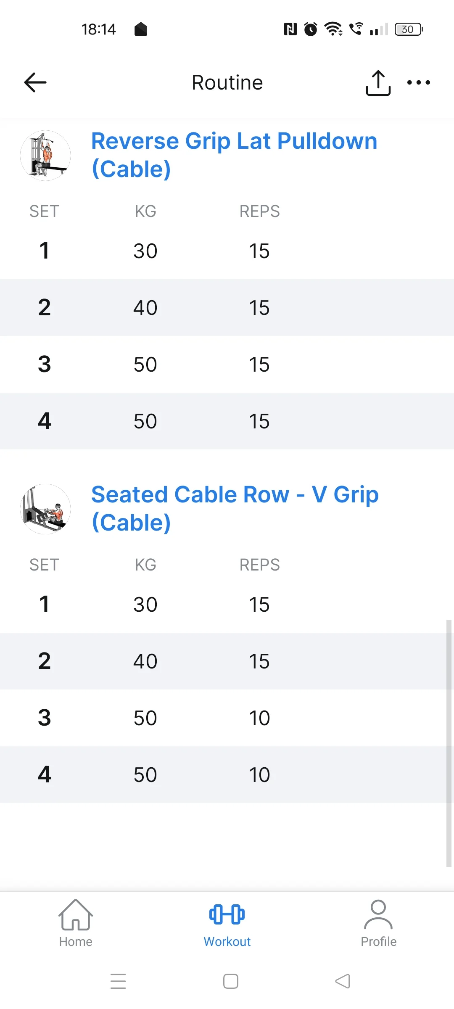Tap the 10 reps value in Cable Row set 4

(259, 775)
